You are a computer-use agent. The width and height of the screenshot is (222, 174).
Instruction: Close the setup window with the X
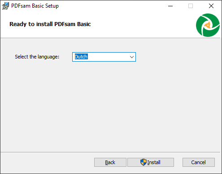tap(211, 6)
